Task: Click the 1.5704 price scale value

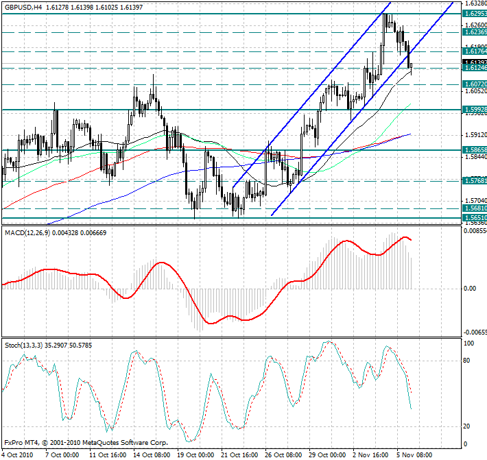Action: (x=475, y=201)
